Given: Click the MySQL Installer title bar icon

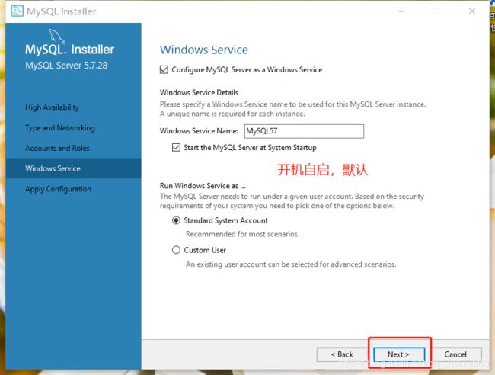Looking at the screenshot, I should pyautogui.click(x=17, y=11).
